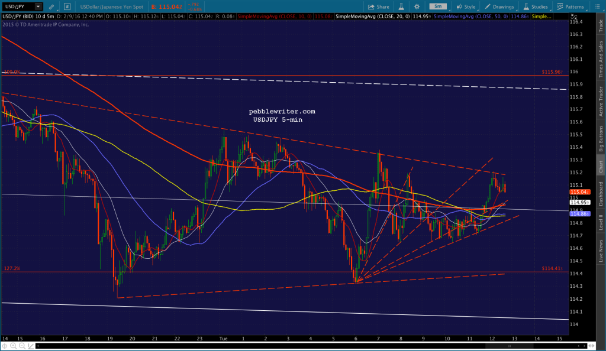Screen dimensions: 606x351
Task: Open the Drawings menu
Action: click(499, 6)
